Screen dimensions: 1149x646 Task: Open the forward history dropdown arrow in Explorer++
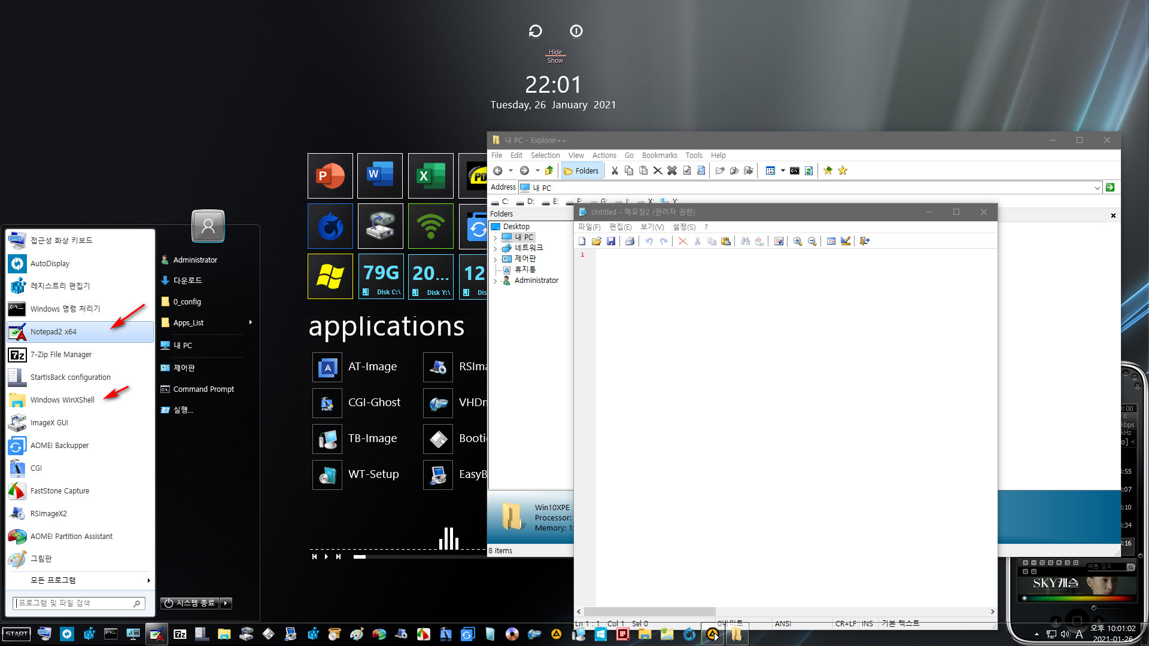pyautogui.click(x=537, y=170)
